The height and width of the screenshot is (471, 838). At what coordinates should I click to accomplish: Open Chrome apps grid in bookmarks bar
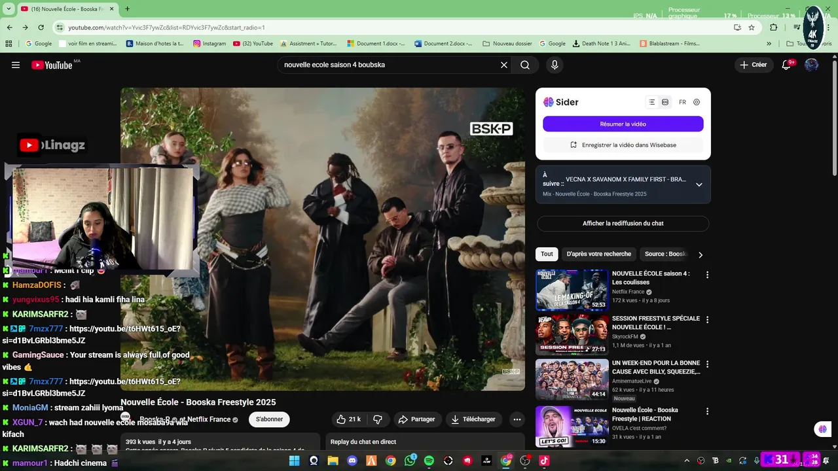click(x=9, y=43)
